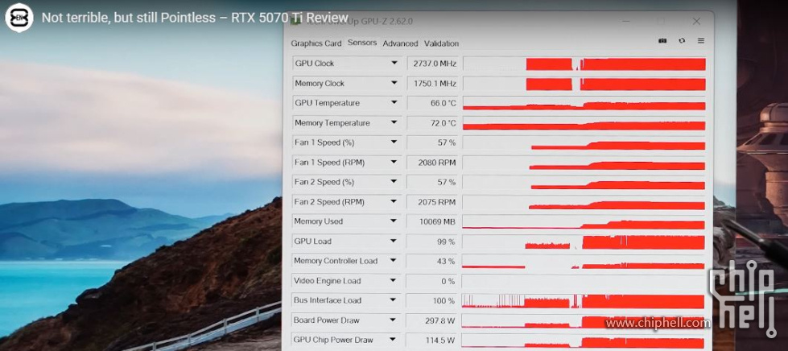Viewport: 788px width, 351px height.
Task: Click the Memory Clock history graph
Action: (x=584, y=84)
